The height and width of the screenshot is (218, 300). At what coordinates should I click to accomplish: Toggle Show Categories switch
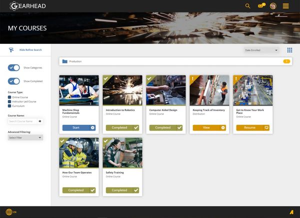click(14, 67)
